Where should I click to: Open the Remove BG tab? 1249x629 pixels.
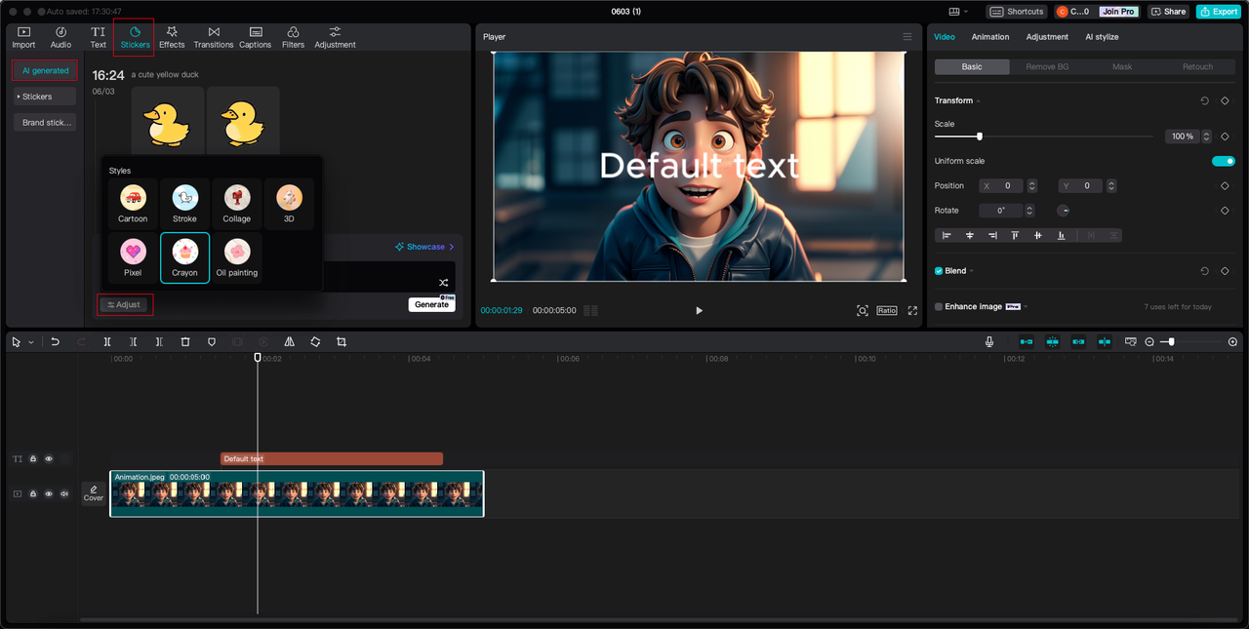pyautogui.click(x=1047, y=67)
